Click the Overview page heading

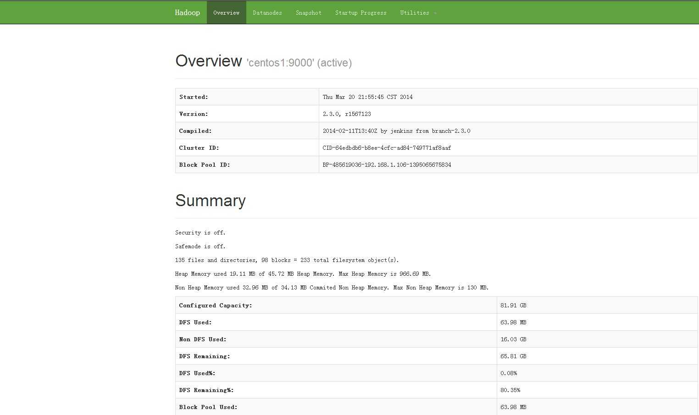click(209, 61)
